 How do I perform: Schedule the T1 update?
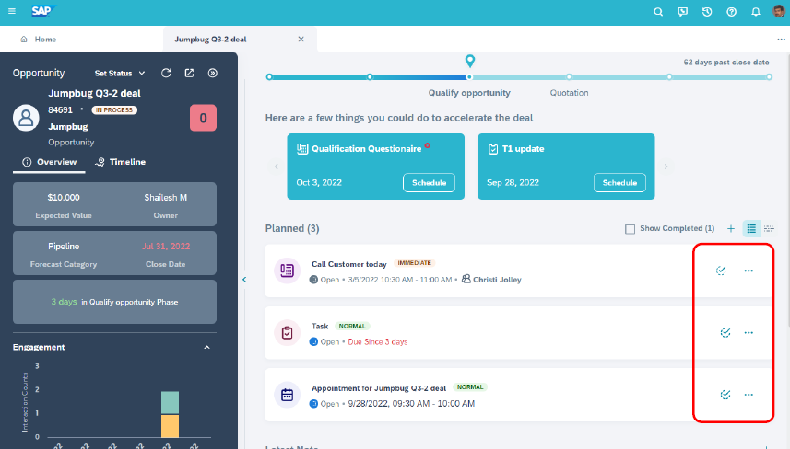(619, 182)
